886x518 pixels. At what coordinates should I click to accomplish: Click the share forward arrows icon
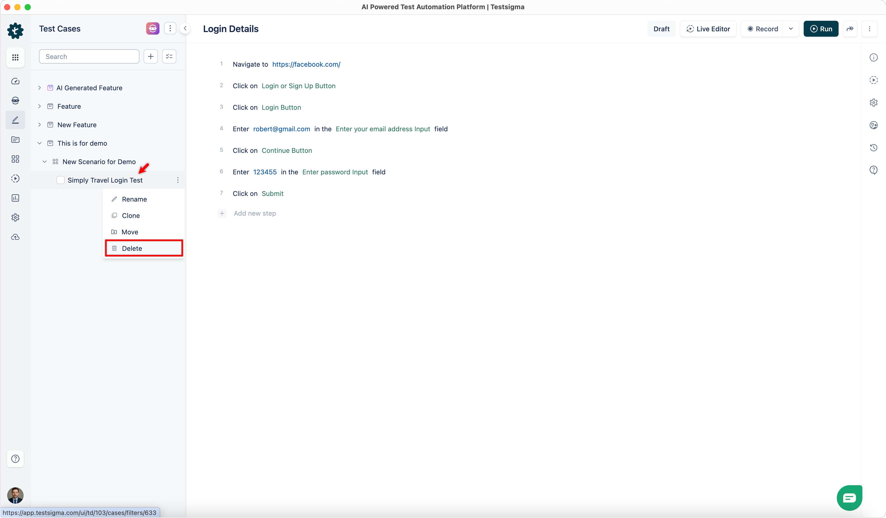tap(850, 29)
